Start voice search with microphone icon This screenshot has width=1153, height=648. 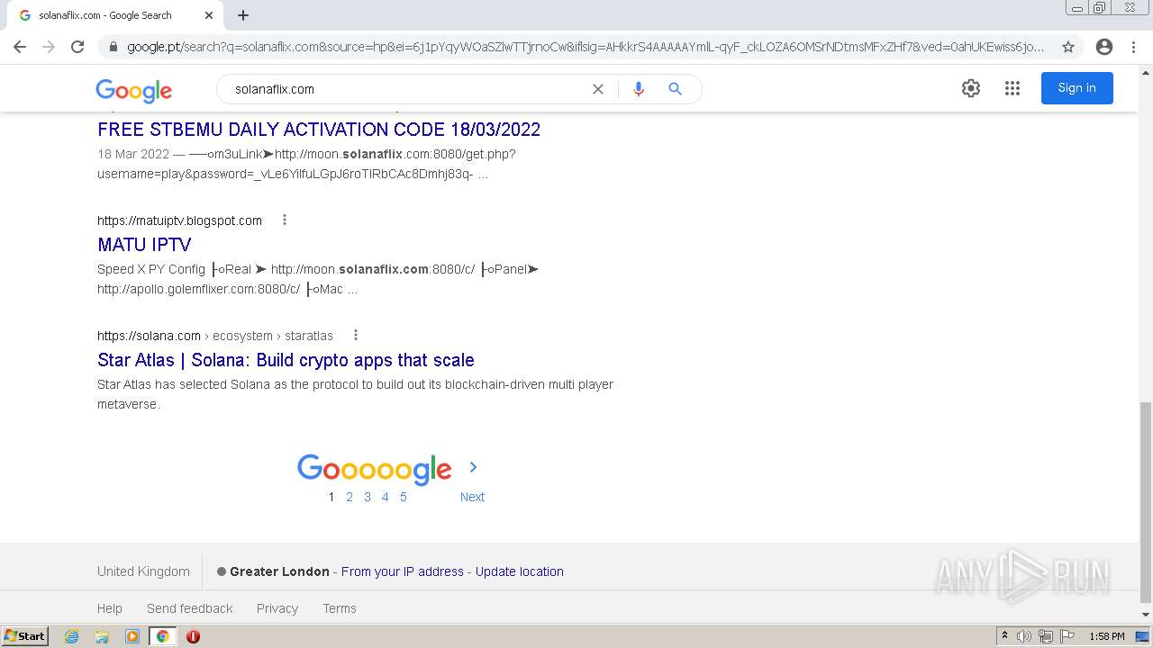point(639,89)
